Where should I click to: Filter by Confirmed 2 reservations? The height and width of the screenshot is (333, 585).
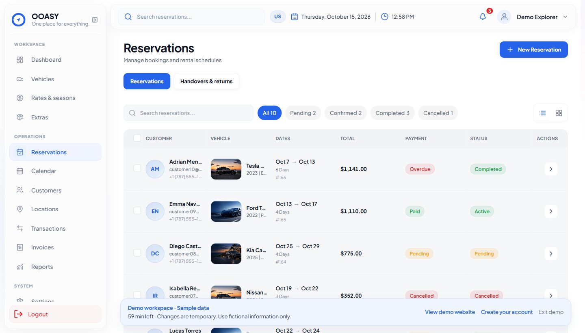(x=346, y=113)
